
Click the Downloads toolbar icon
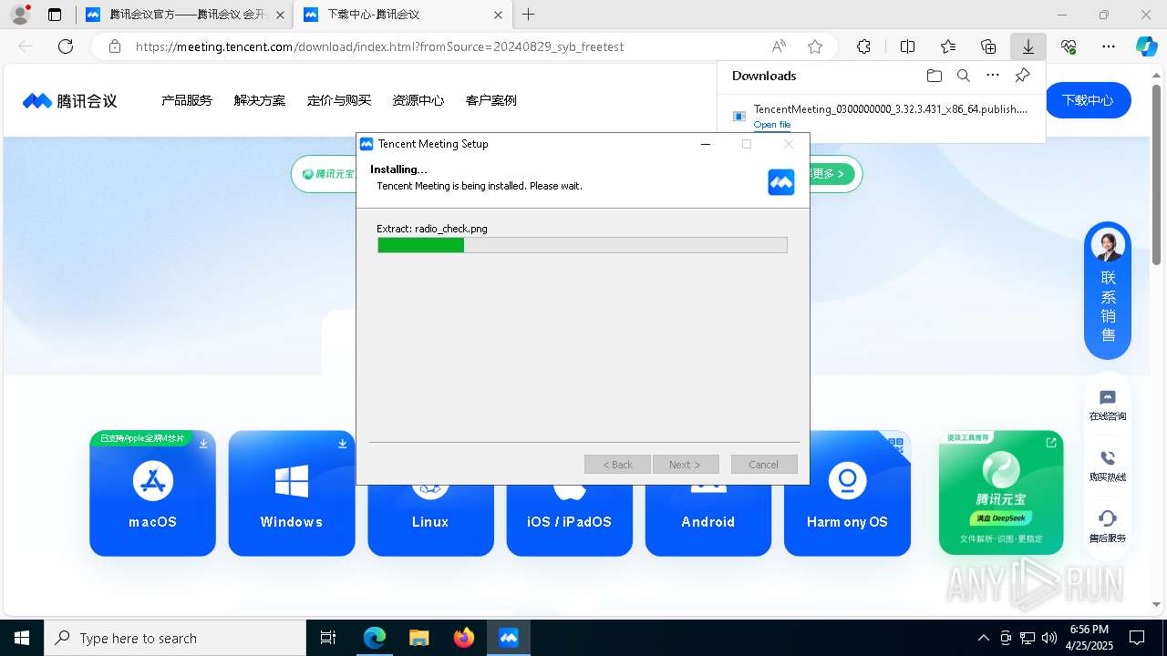click(x=1028, y=46)
